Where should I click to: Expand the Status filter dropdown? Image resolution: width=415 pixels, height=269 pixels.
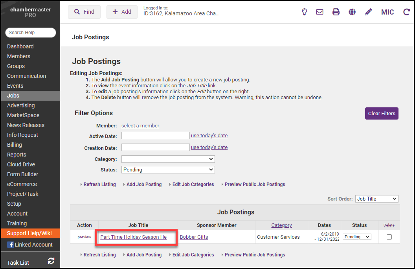168,170
